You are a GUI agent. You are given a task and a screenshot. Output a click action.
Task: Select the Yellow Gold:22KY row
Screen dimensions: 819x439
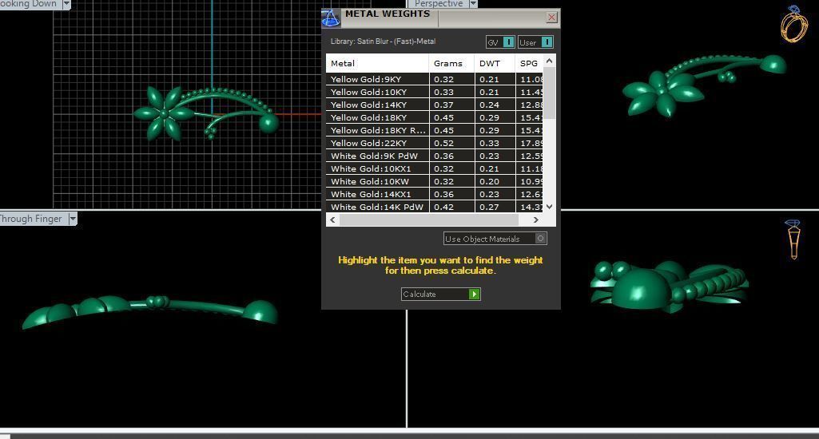435,143
